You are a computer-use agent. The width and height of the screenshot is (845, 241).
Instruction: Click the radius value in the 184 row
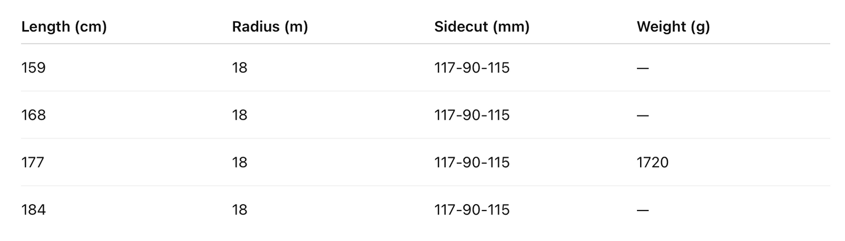pos(239,209)
